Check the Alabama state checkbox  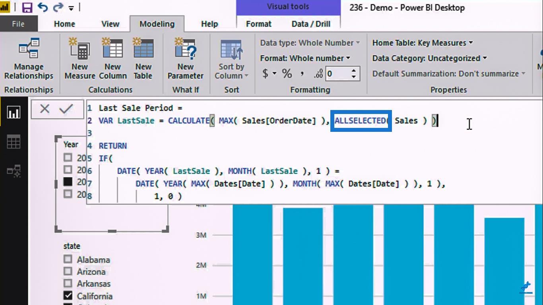(x=68, y=259)
